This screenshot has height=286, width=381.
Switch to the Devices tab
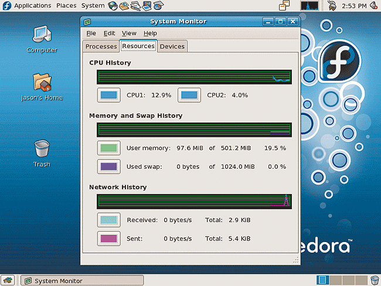click(x=172, y=46)
